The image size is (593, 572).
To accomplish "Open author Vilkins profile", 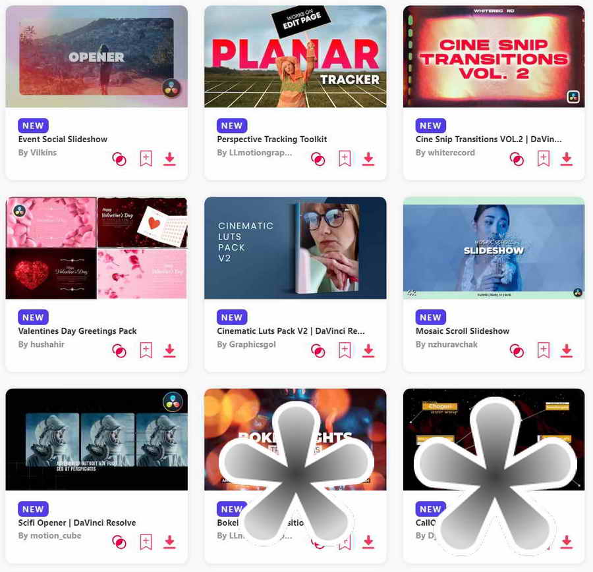I will point(38,153).
